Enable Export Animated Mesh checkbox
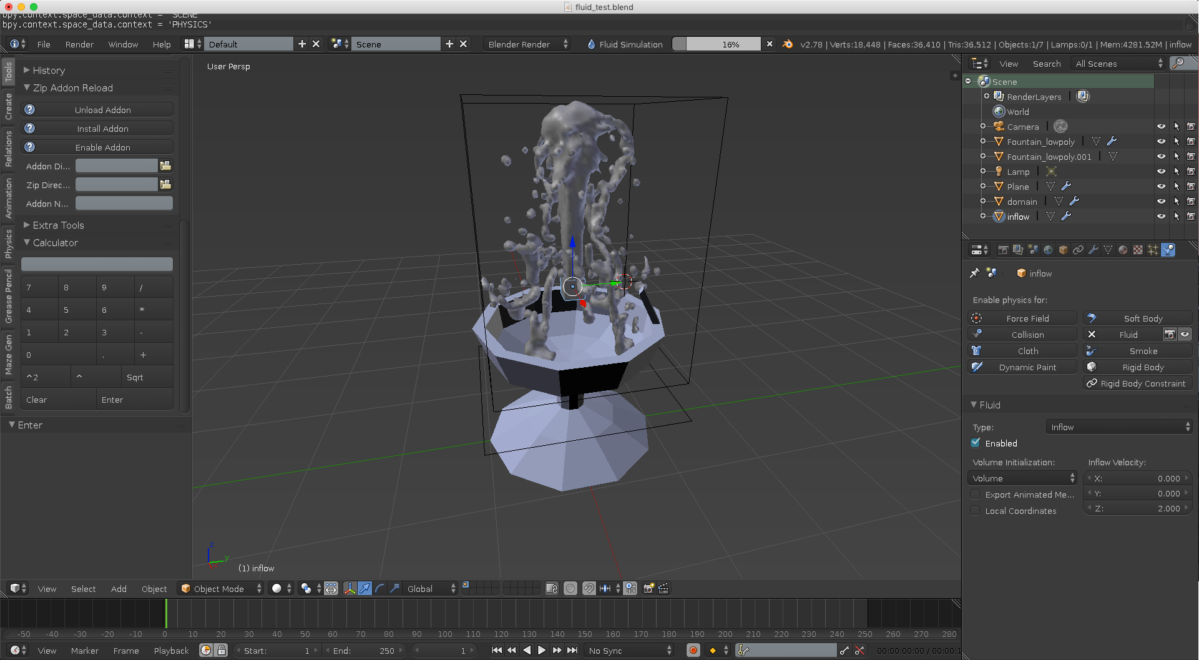Screen dimensions: 1199x660 [976, 494]
